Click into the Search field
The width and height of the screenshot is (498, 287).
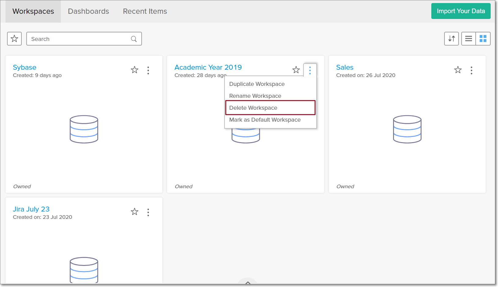(x=76, y=39)
